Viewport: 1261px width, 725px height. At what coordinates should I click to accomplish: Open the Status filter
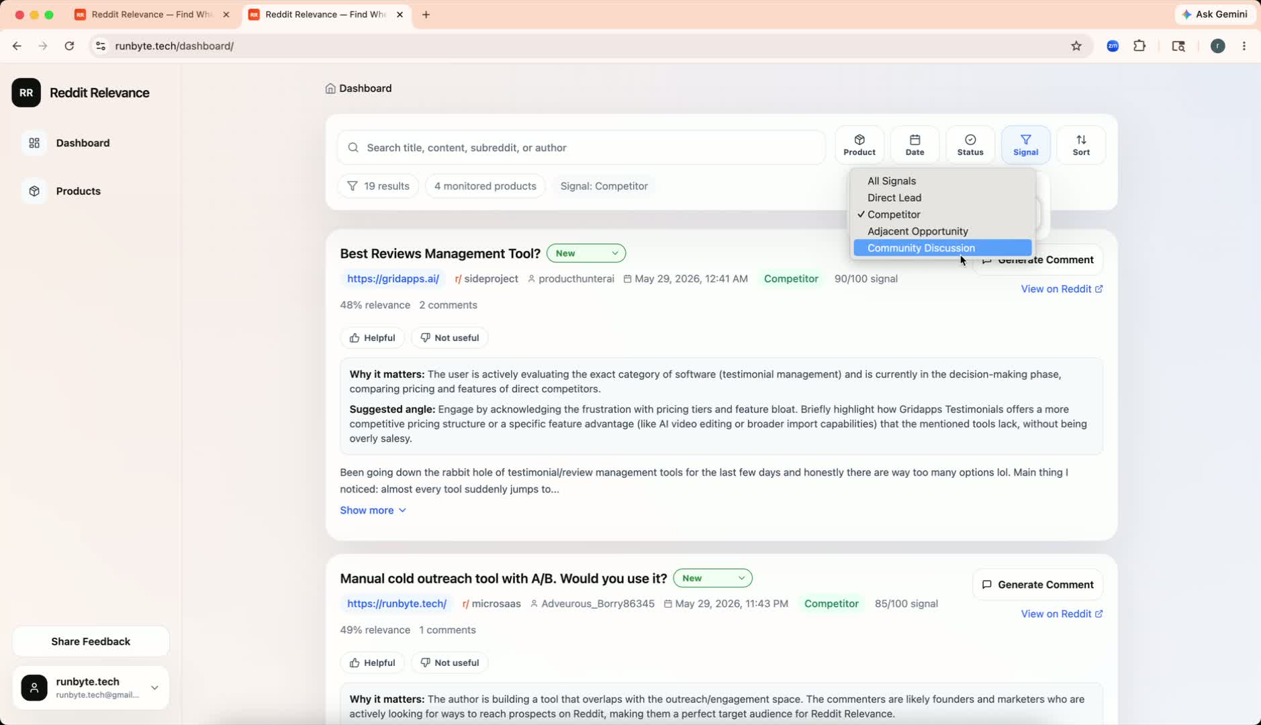[x=970, y=144]
